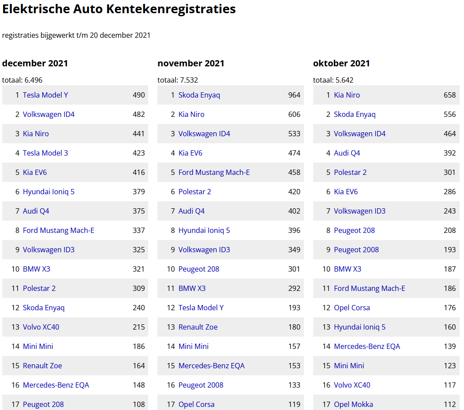Open Volkswagen ID3 under oktober 2021
Screen dimensions: 464x410
(359, 211)
